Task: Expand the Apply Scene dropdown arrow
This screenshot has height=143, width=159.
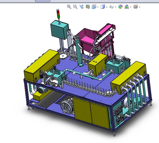Action: pyautogui.click(x=130, y=7)
